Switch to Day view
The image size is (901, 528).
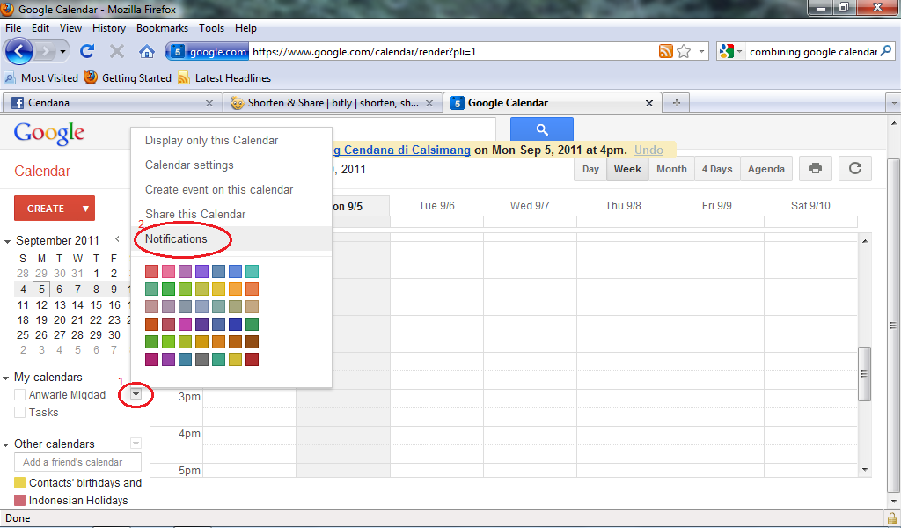tap(590, 169)
